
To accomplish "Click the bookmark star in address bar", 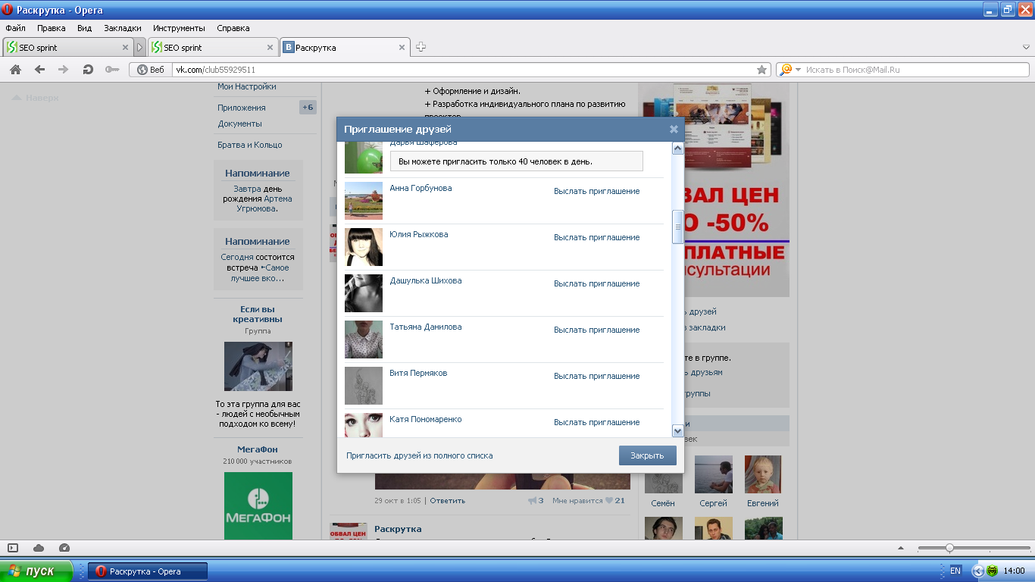I will click(761, 70).
